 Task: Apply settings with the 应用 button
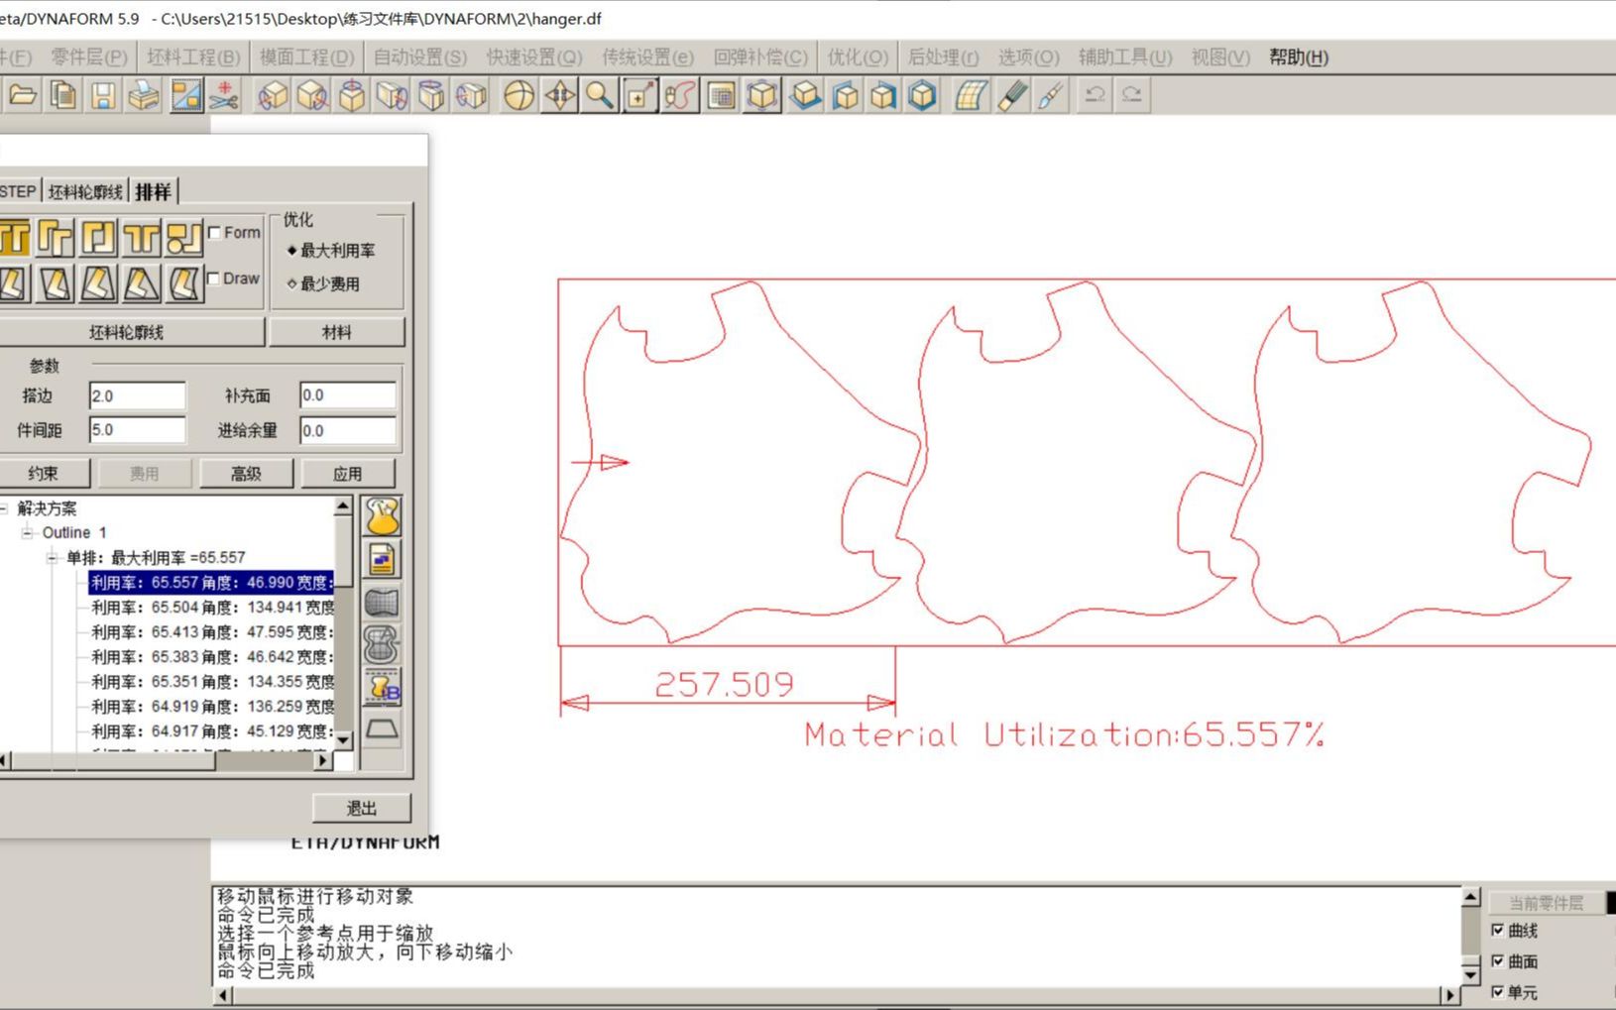[x=349, y=473]
